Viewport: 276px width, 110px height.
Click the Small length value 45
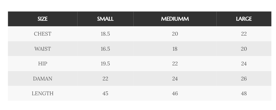[105, 93]
